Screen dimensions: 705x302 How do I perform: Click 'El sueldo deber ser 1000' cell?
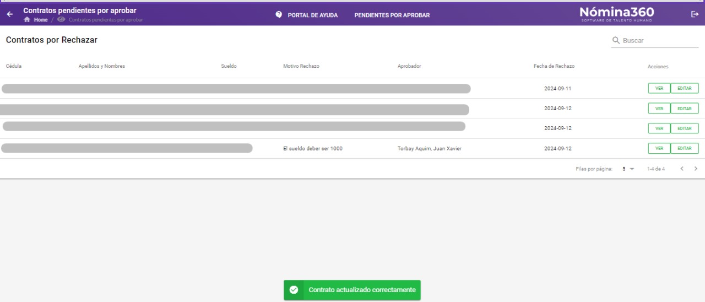coord(313,148)
